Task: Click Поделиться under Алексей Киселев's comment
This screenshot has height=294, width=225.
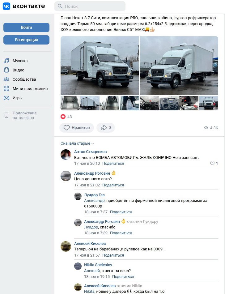Action: tap(113, 255)
